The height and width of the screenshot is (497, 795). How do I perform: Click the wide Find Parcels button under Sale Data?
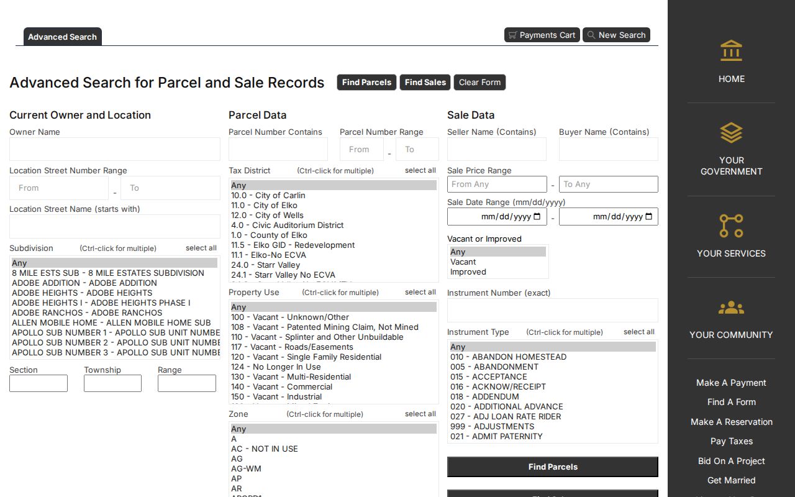point(553,467)
